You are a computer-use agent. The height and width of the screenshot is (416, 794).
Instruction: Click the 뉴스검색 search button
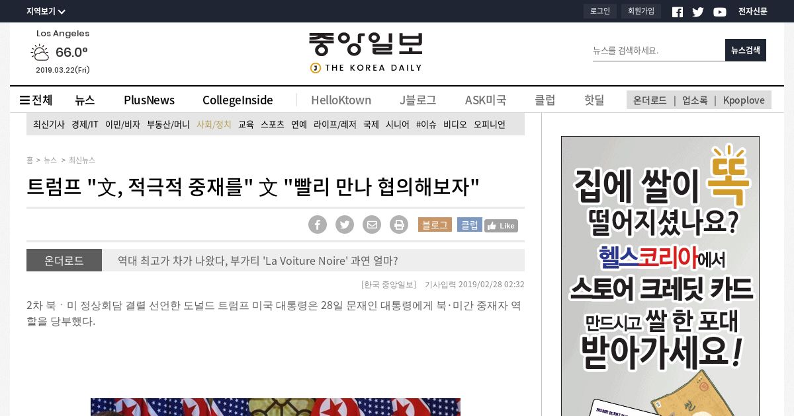746,50
